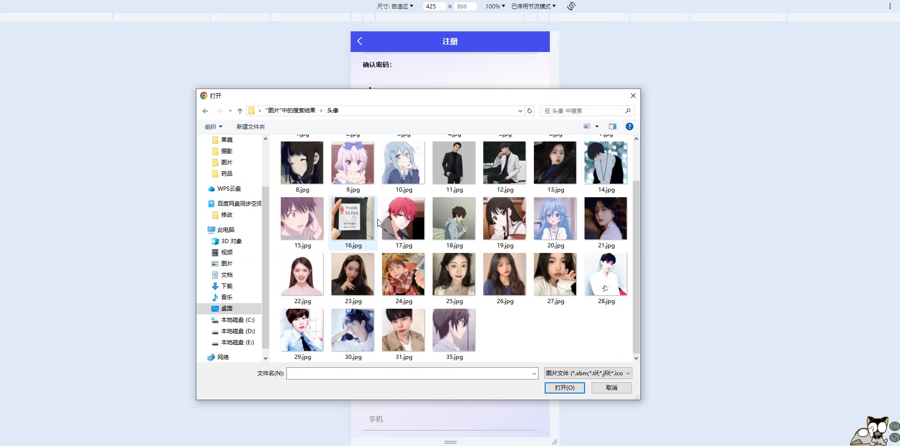Viewport: 900px width, 446px height.
Task: Open 已停用节流模式 throttling dropdown
Action: coord(533,6)
